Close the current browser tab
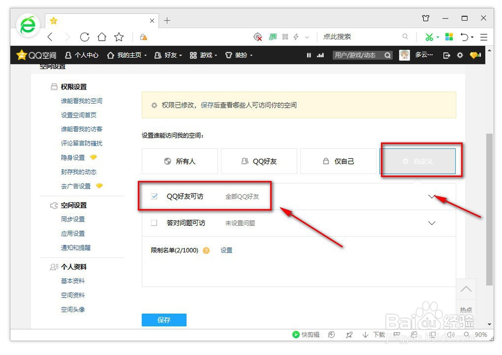502x355 pixels. 152,21
